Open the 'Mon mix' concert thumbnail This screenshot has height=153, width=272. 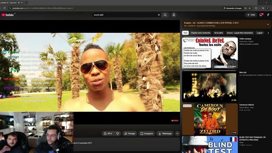[x=210, y=86]
